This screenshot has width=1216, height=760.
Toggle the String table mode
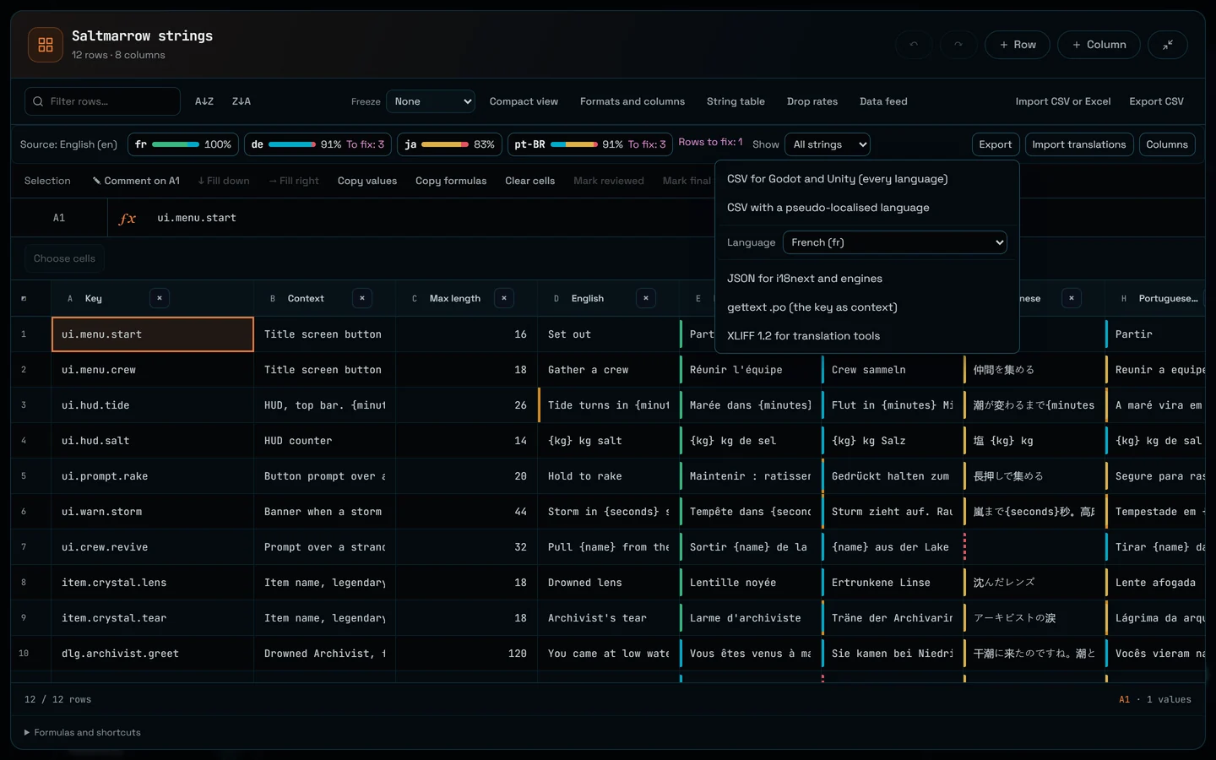pyautogui.click(x=736, y=101)
